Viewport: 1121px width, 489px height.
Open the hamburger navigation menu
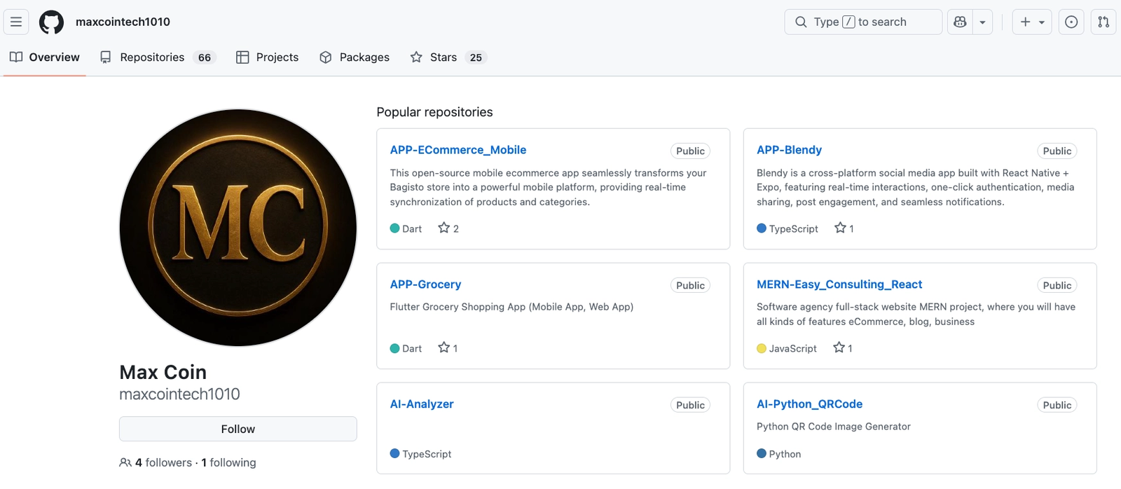[16, 22]
